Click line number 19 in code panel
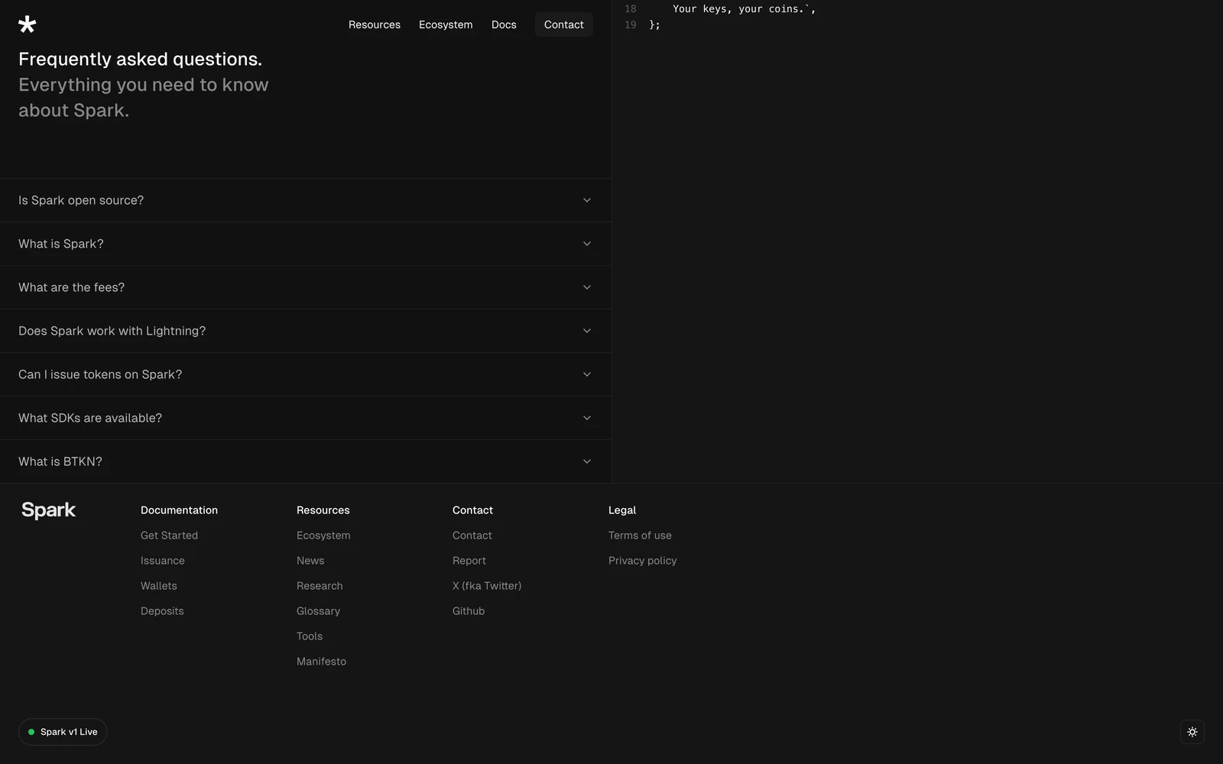 click(631, 25)
